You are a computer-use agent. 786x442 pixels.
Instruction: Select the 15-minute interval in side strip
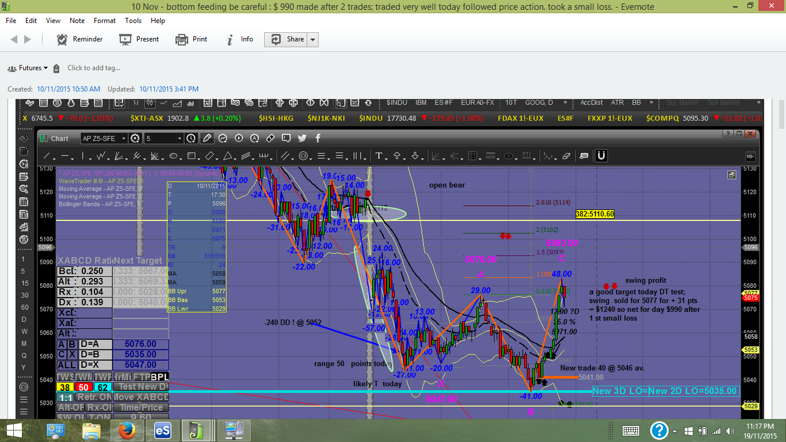[24, 283]
